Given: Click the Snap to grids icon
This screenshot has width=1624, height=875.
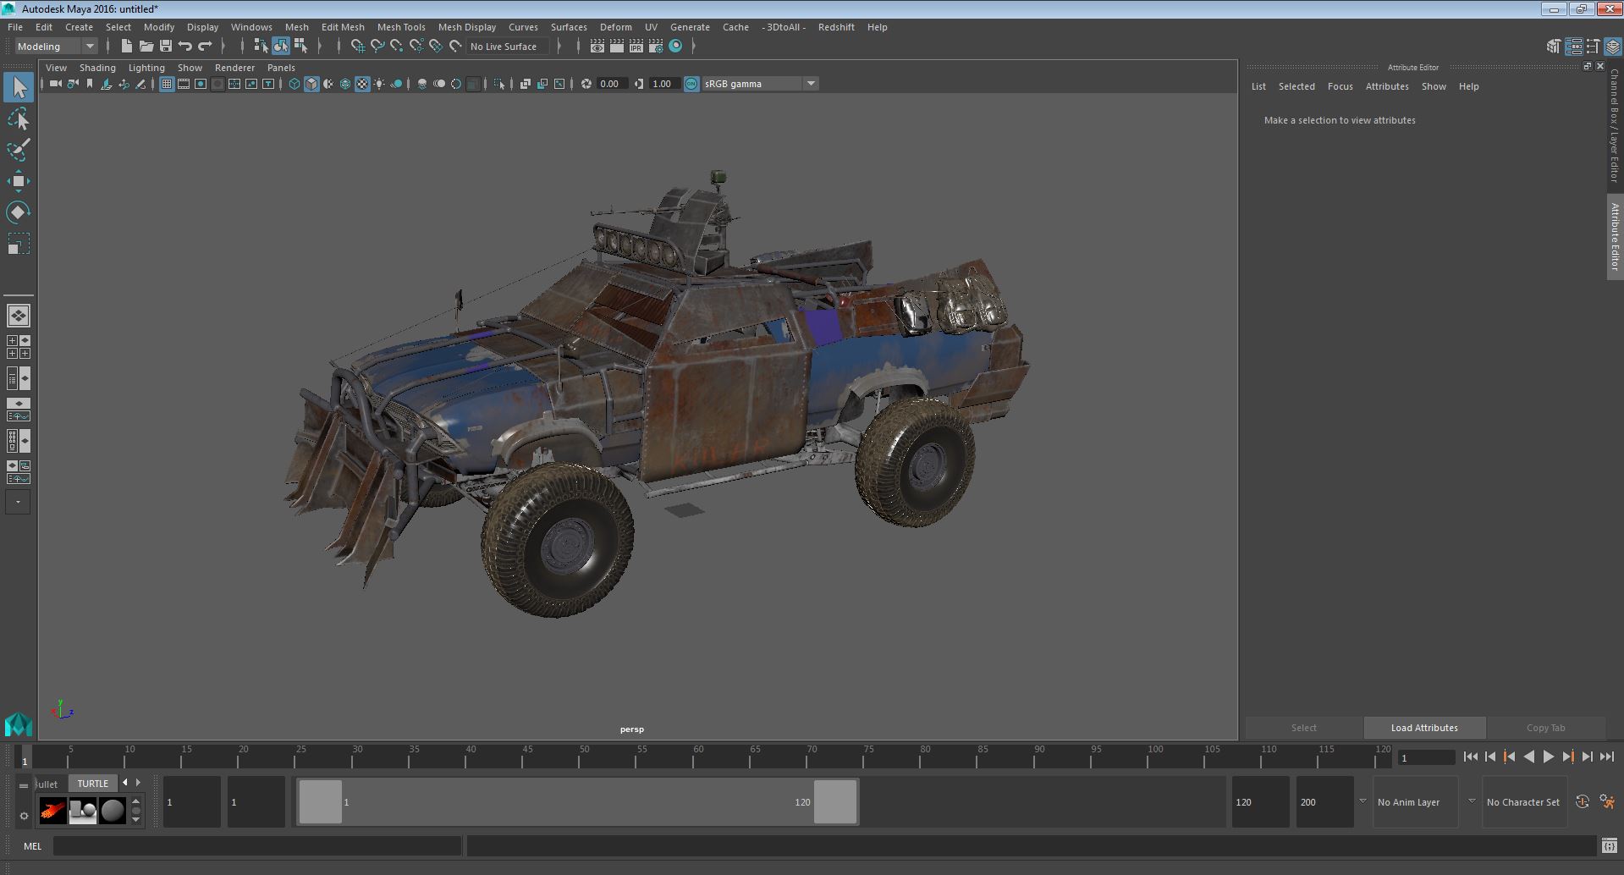Looking at the screenshot, I should pos(357,47).
